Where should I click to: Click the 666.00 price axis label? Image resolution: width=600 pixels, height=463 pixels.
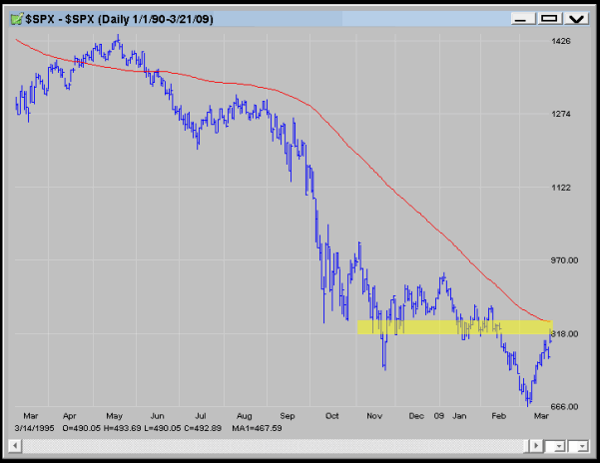click(x=564, y=406)
